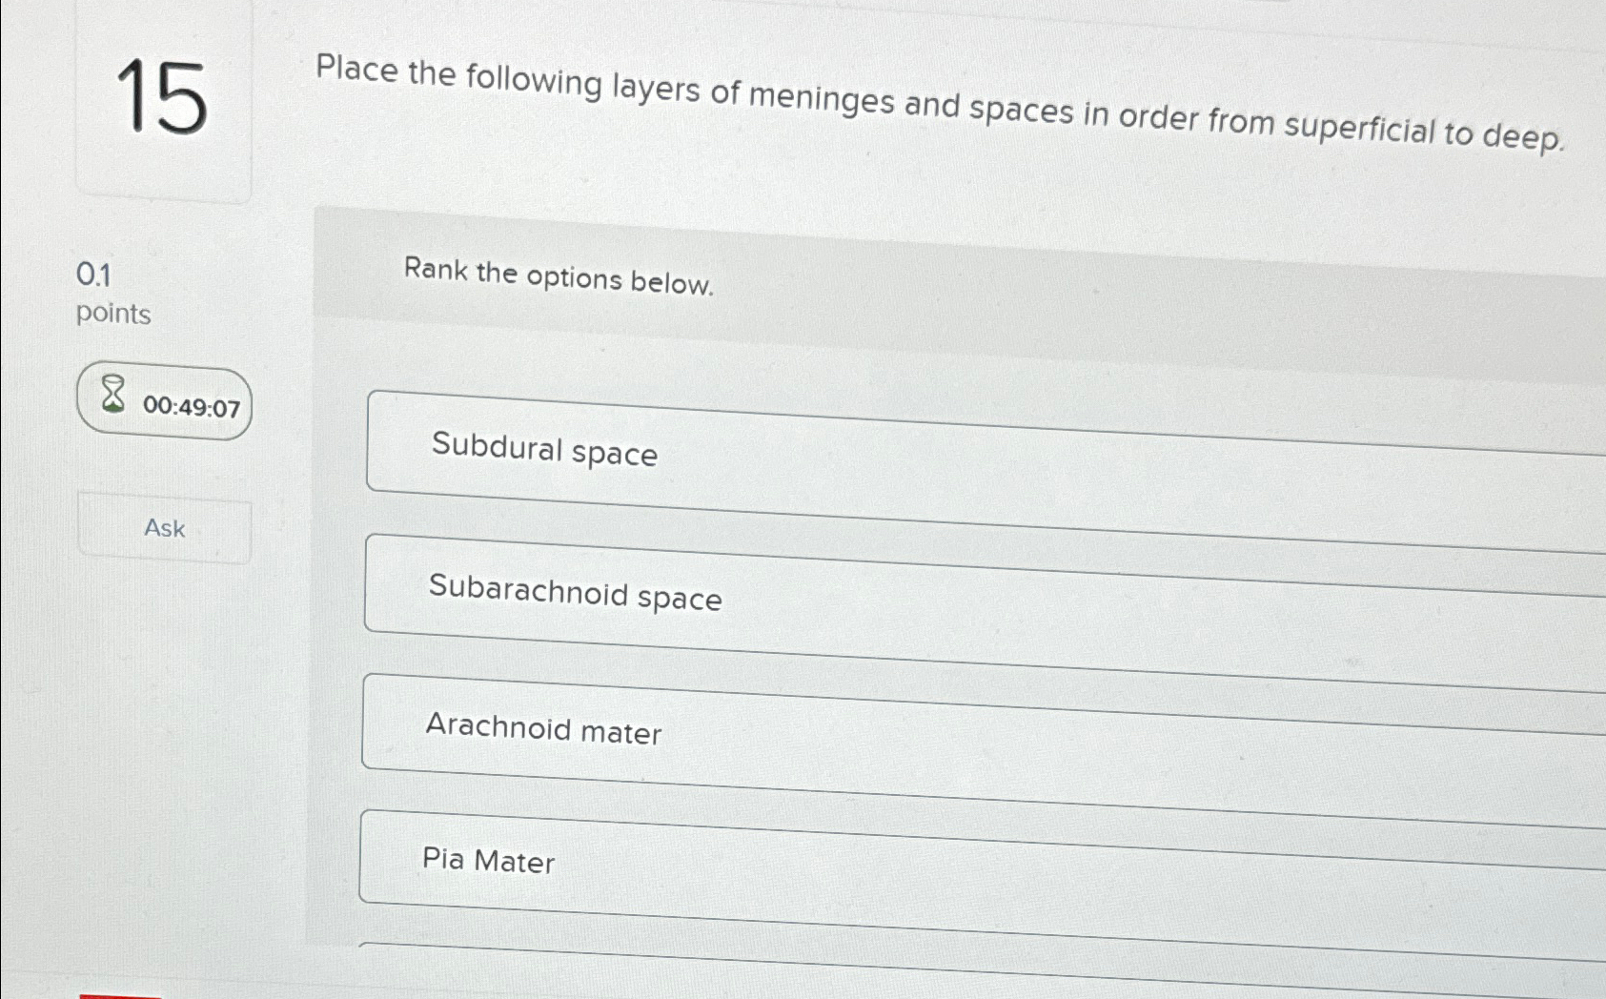
Task: Click the empty area right of "Ask"
Action: pyautogui.click(x=286, y=529)
